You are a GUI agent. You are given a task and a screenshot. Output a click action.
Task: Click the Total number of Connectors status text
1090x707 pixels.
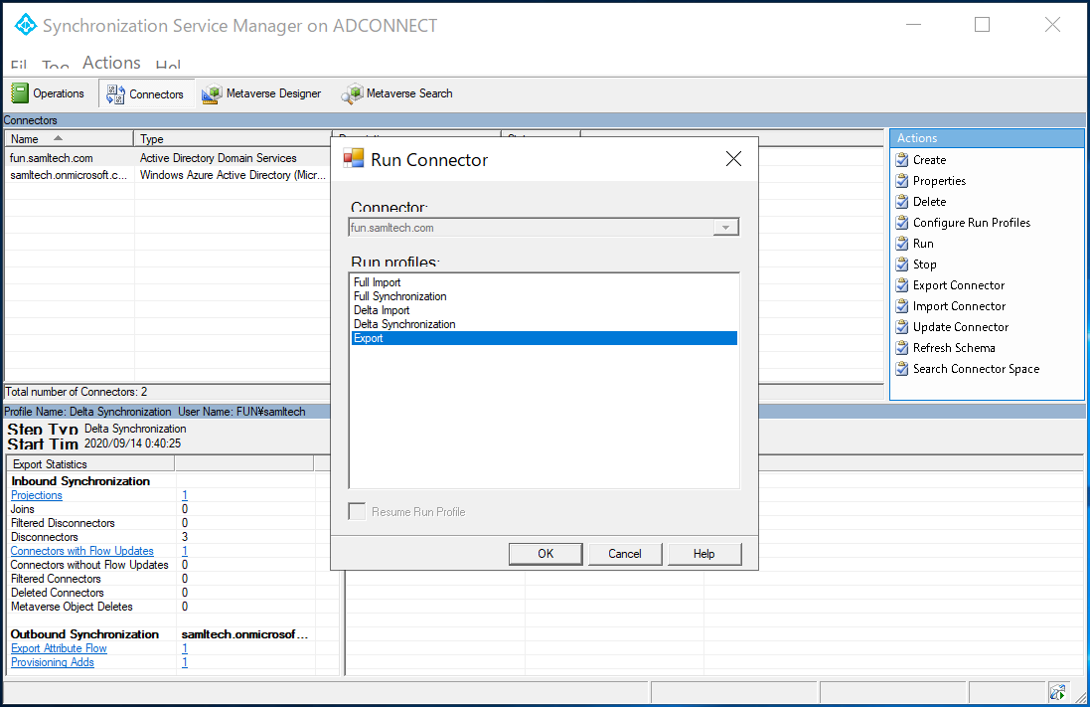coord(76,392)
